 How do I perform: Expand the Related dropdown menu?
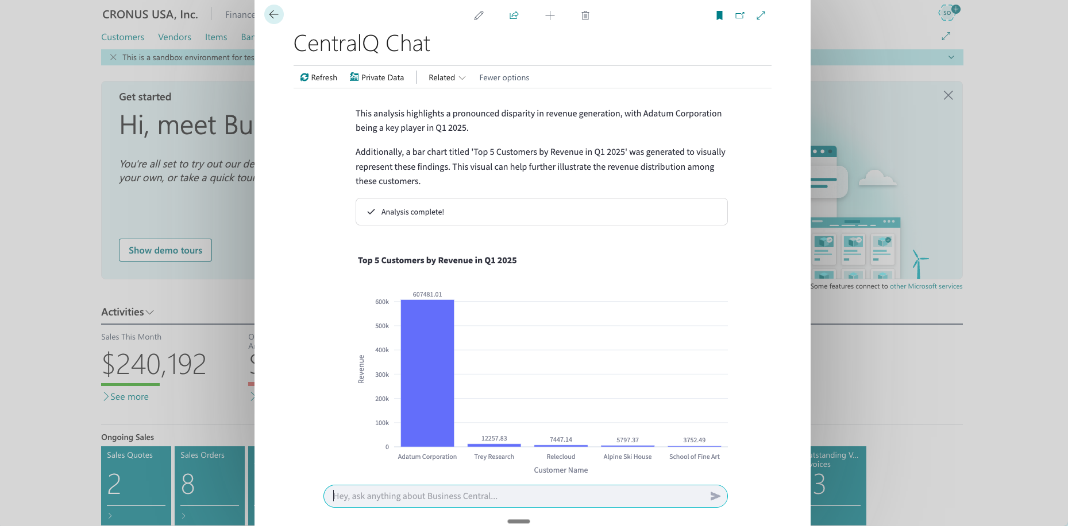point(447,77)
